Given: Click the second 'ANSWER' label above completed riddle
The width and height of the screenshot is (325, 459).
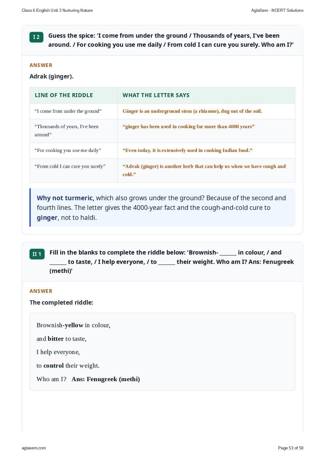Looking at the screenshot, I should (x=41, y=291).
